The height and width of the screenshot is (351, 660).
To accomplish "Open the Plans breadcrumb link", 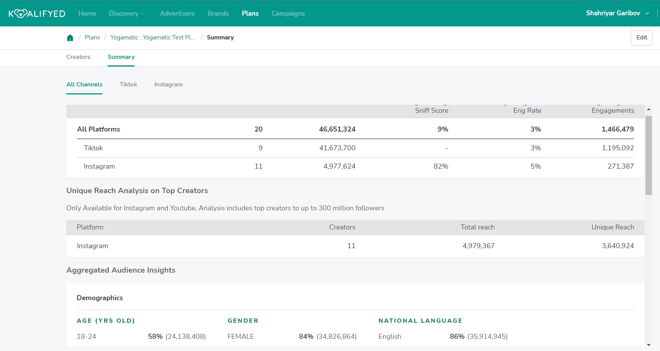I will [92, 37].
